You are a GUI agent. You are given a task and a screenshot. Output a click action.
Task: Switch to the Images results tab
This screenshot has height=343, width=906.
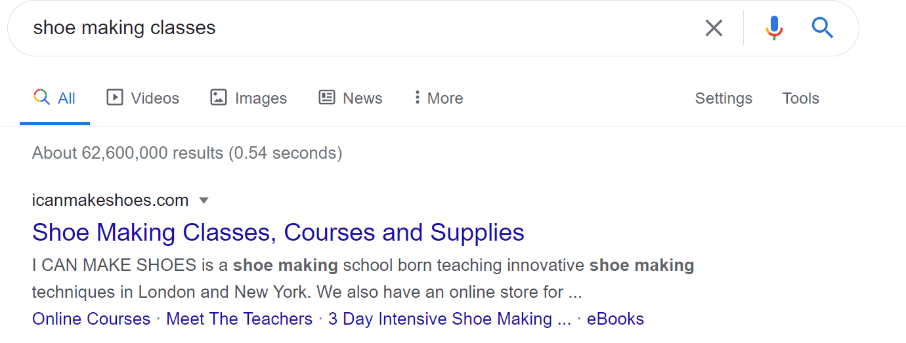(248, 98)
